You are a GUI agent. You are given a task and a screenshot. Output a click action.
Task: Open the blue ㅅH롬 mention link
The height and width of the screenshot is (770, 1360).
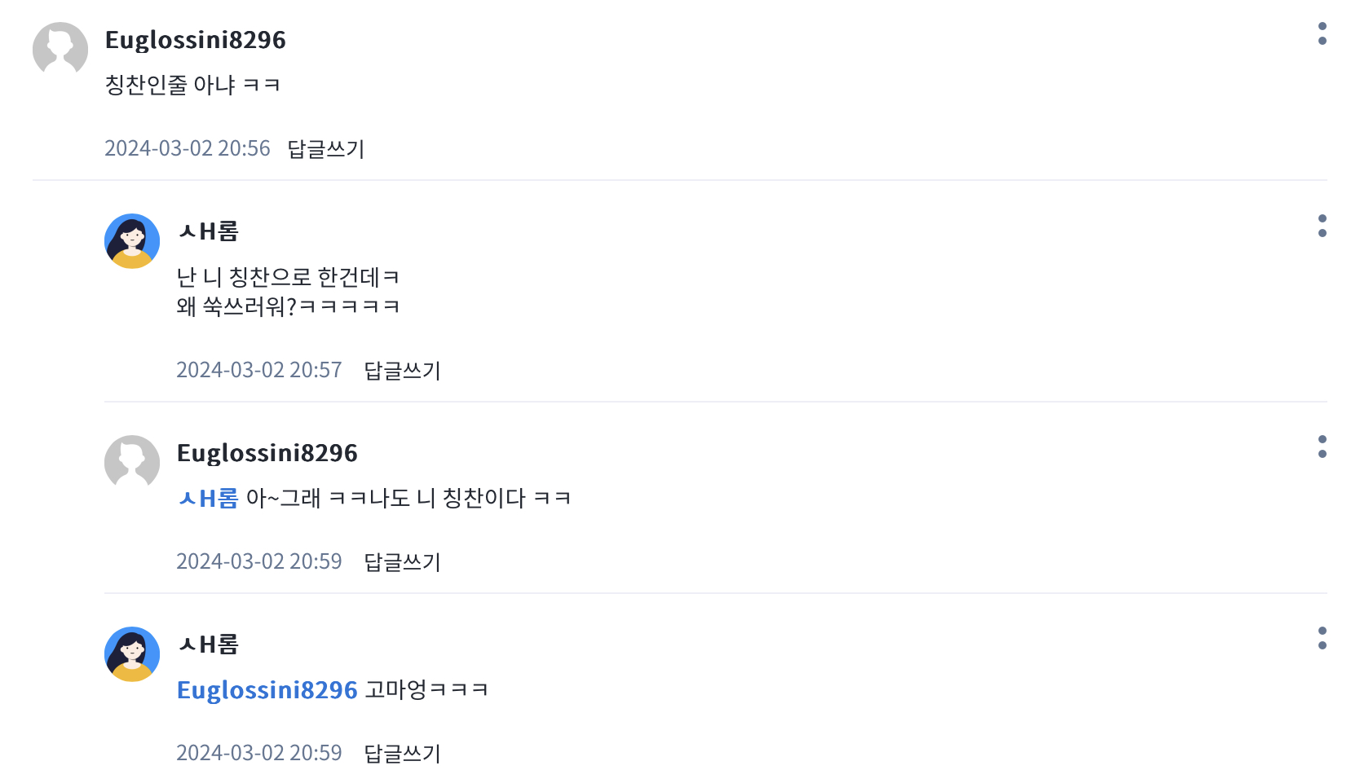tap(208, 498)
